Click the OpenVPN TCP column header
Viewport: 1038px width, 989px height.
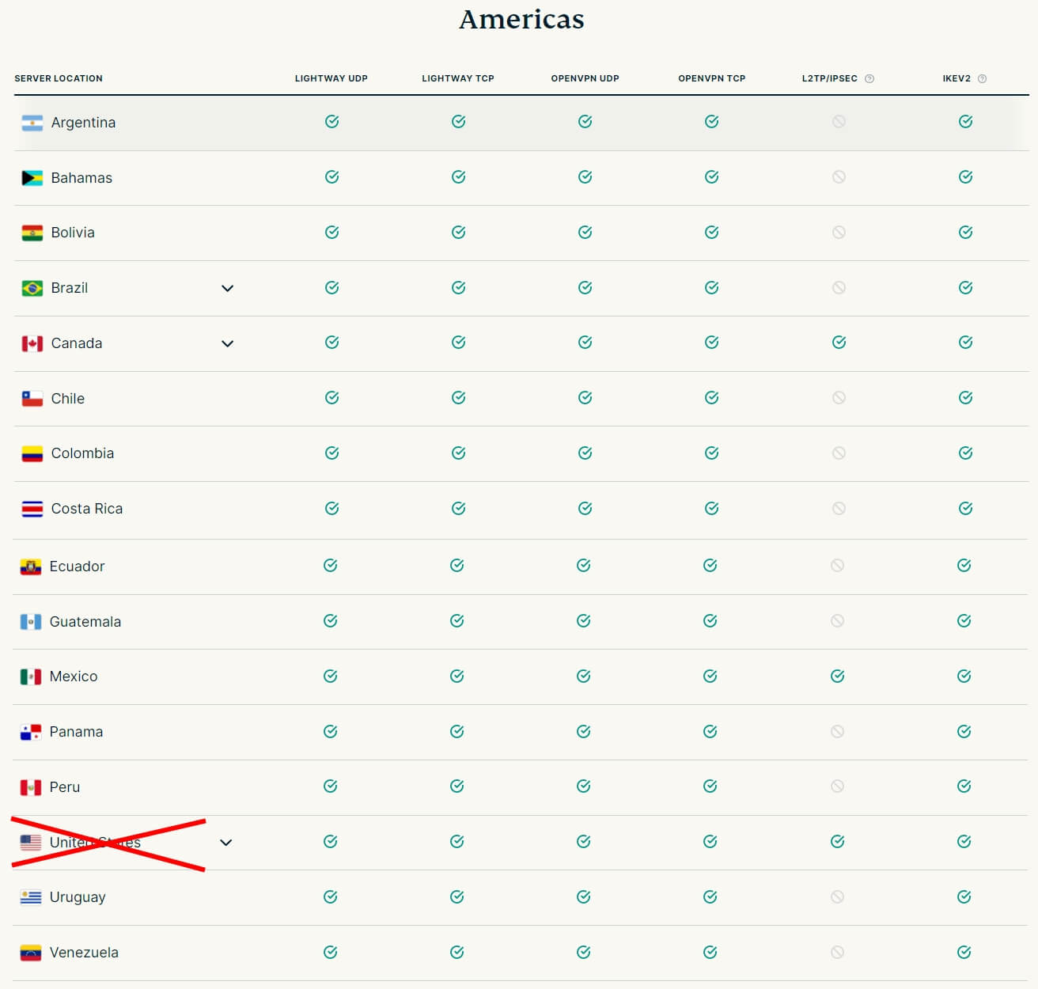pyautogui.click(x=711, y=78)
